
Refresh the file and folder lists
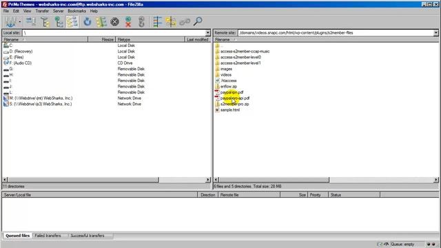(88, 21)
